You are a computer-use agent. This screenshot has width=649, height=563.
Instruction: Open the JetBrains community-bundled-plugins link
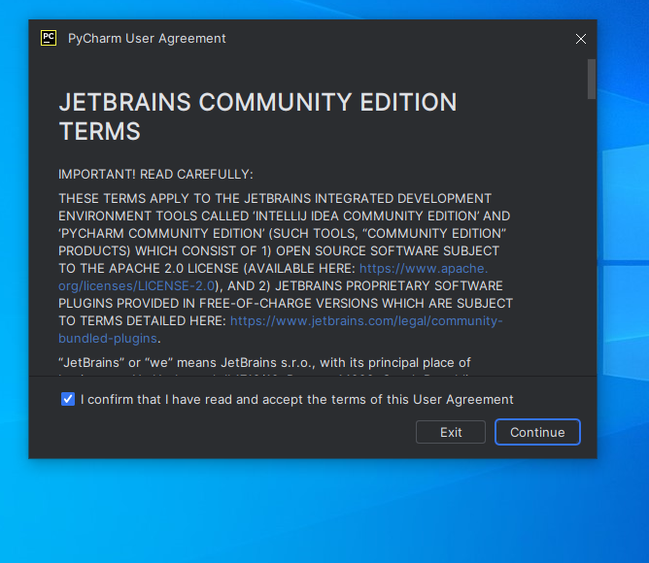pyautogui.click(x=366, y=320)
